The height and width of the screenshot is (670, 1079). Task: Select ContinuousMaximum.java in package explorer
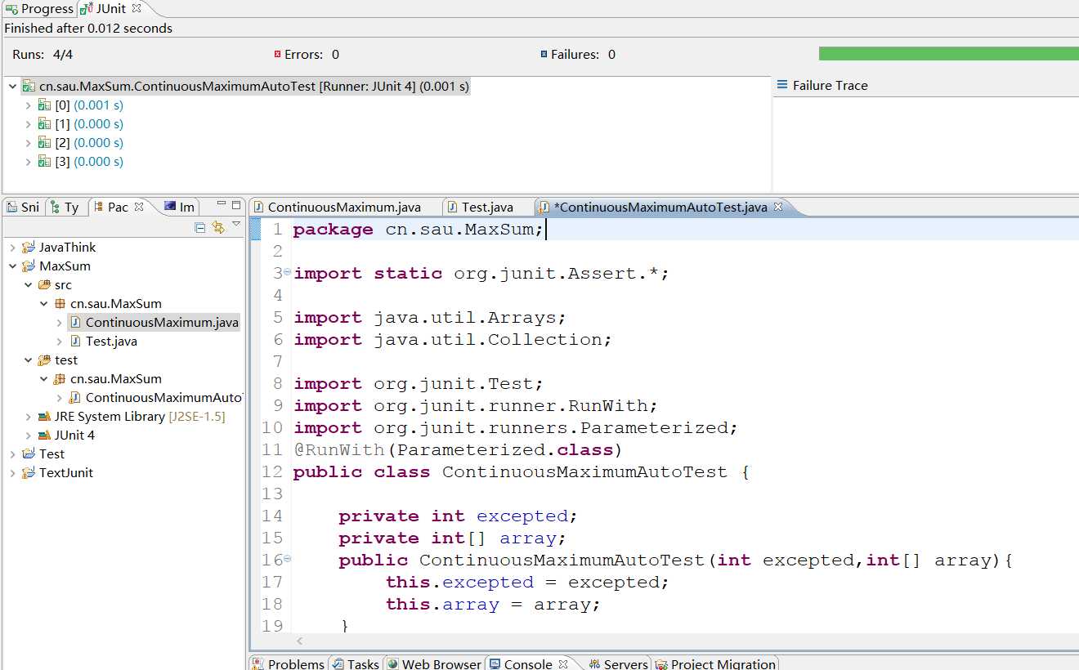click(x=162, y=322)
